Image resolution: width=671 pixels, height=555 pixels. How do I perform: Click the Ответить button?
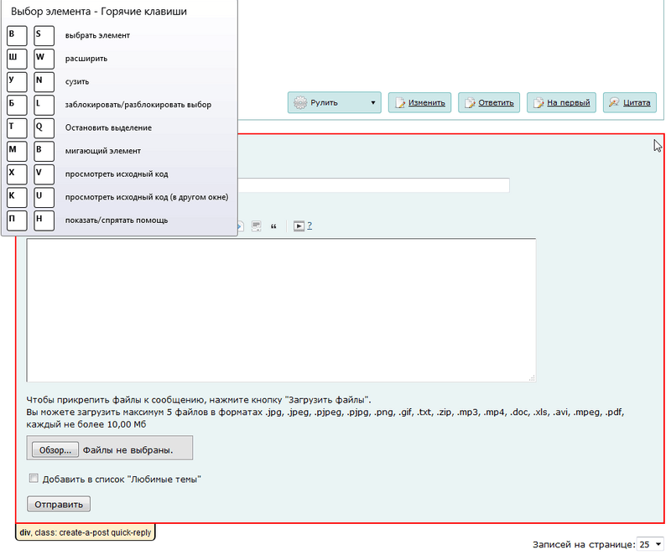pyautogui.click(x=489, y=102)
